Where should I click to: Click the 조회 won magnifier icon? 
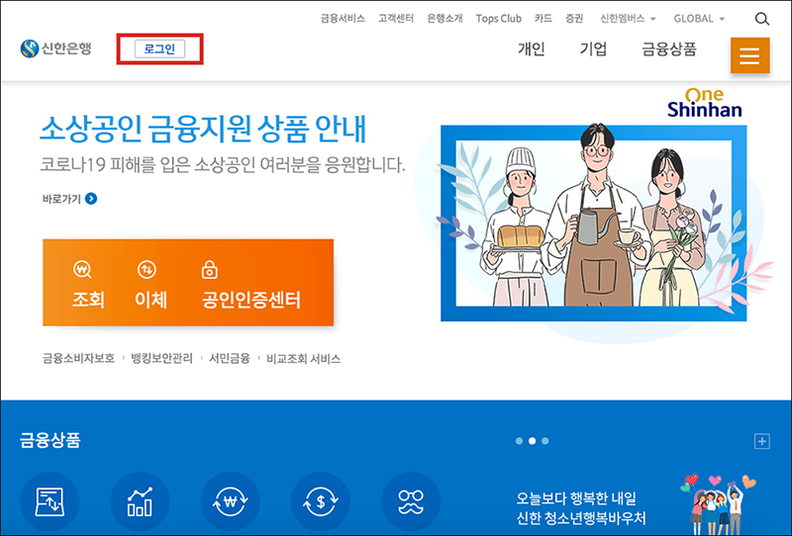[x=82, y=270]
